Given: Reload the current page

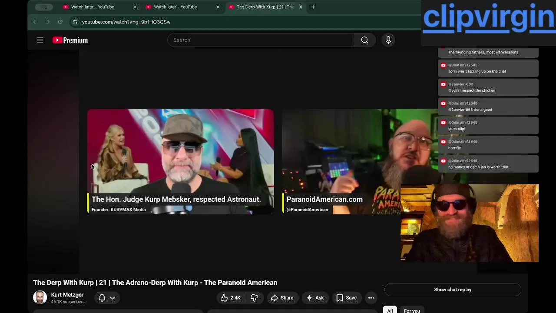Looking at the screenshot, I should pos(60,22).
